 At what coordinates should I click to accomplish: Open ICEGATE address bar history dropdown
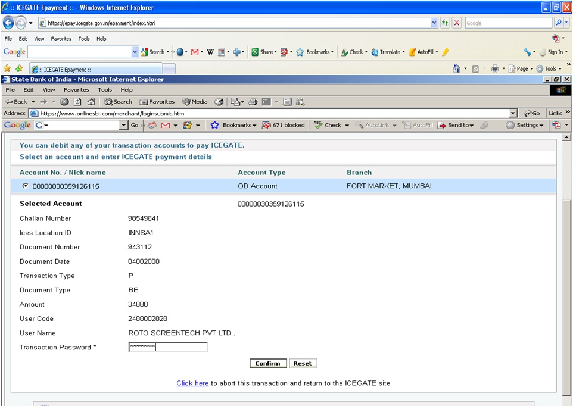click(434, 23)
